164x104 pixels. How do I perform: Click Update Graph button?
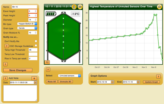151,82
